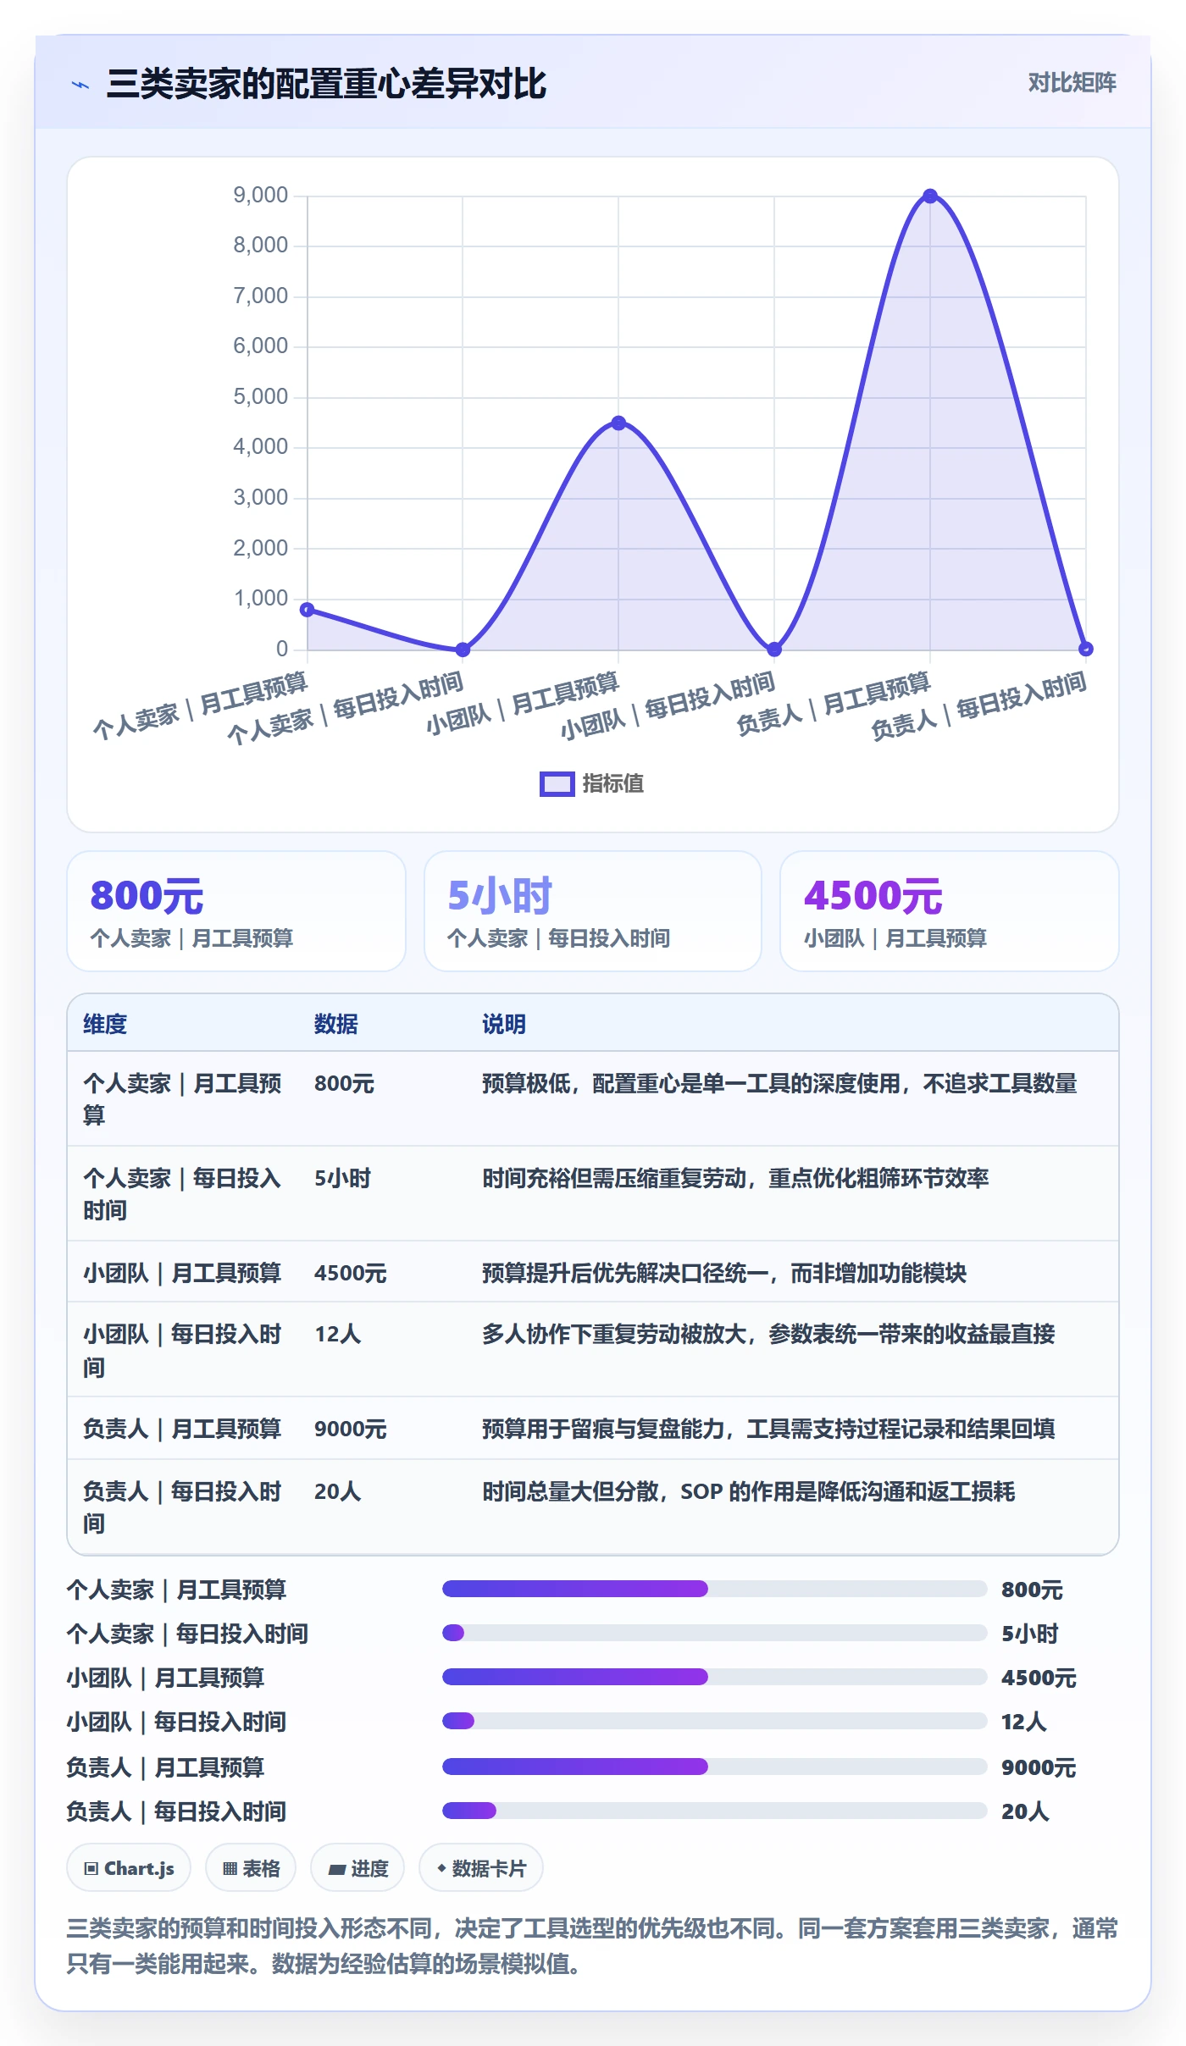The image size is (1186, 2046).
Task: Click the 负责人｜每日投入时间 axis label
Action: [x=978, y=706]
